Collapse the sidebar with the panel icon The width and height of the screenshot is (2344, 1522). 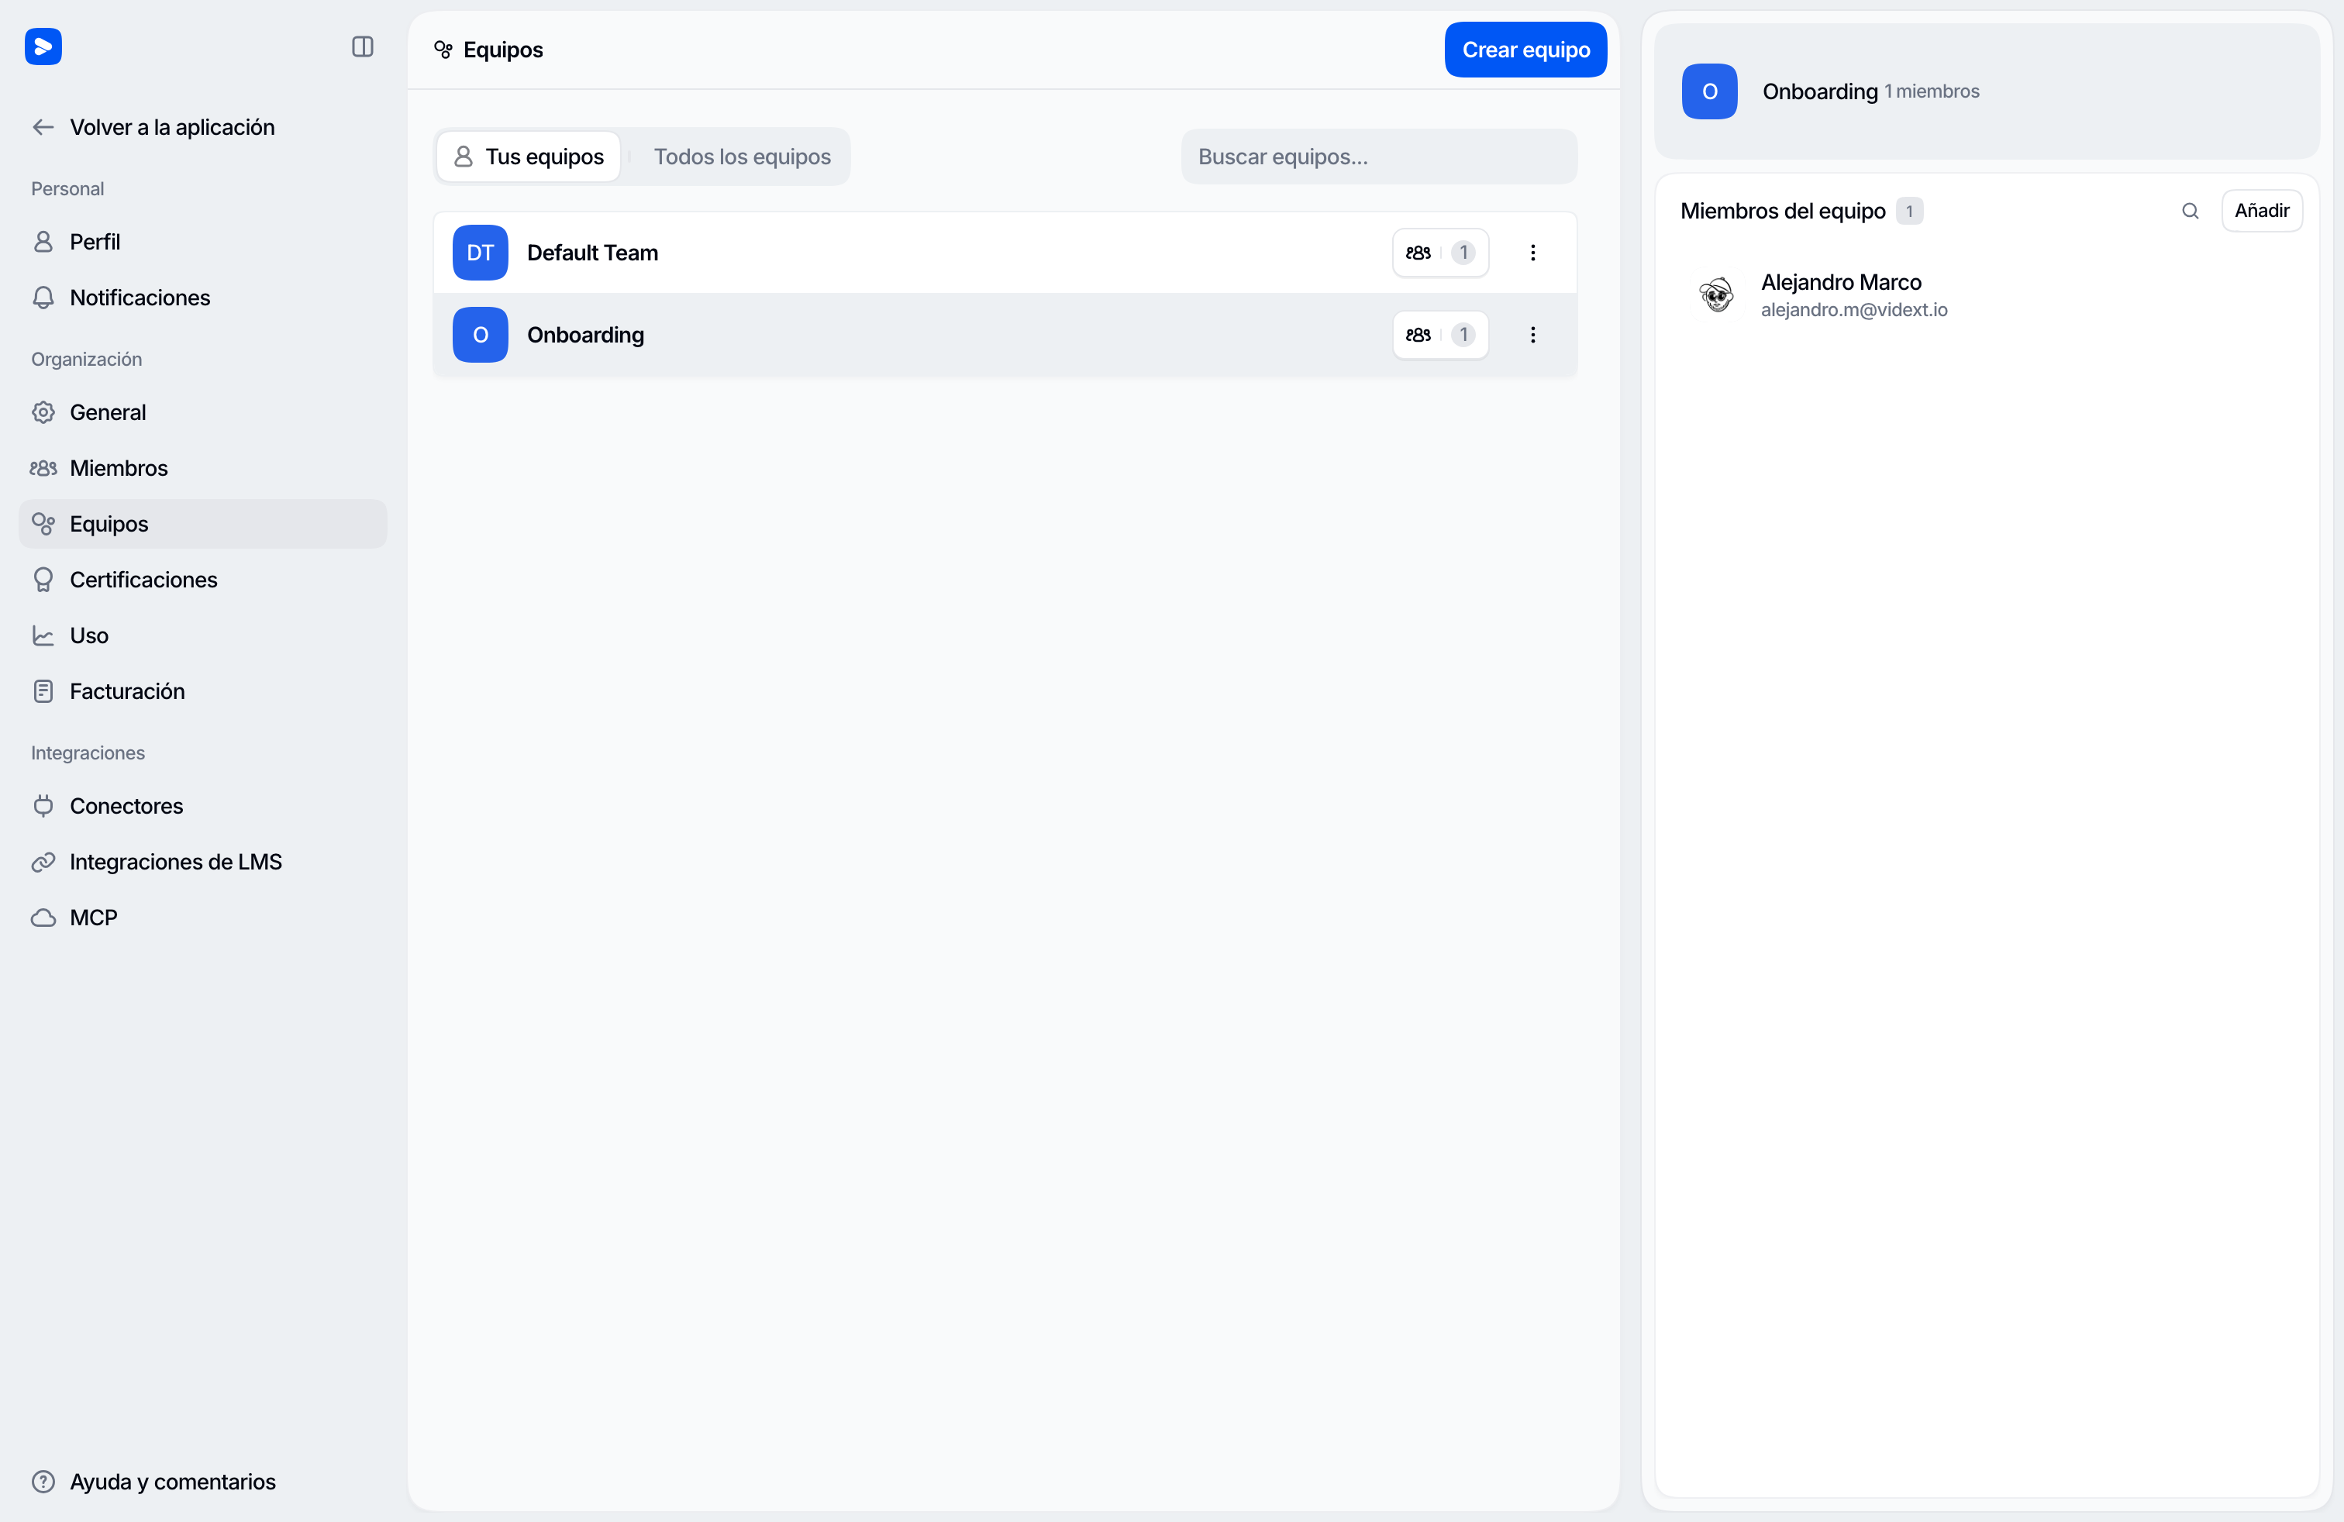point(363,46)
